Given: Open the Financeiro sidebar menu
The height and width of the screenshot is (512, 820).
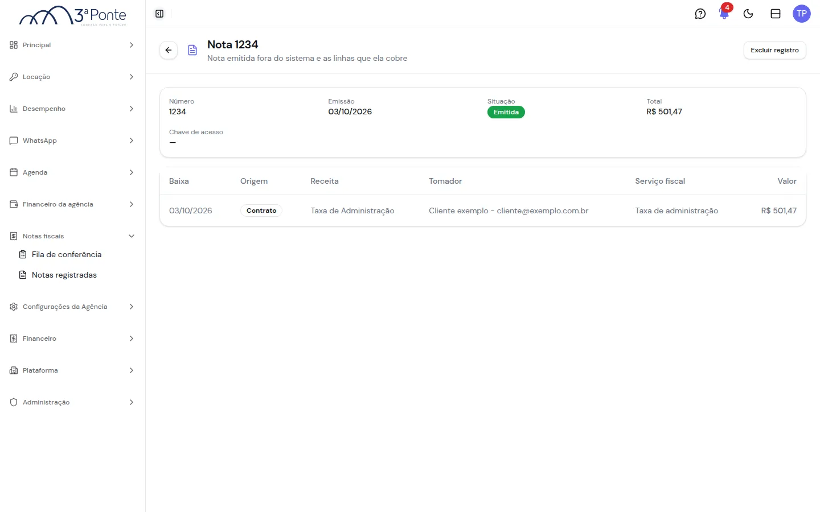Looking at the screenshot, I should tap(72, 338).
